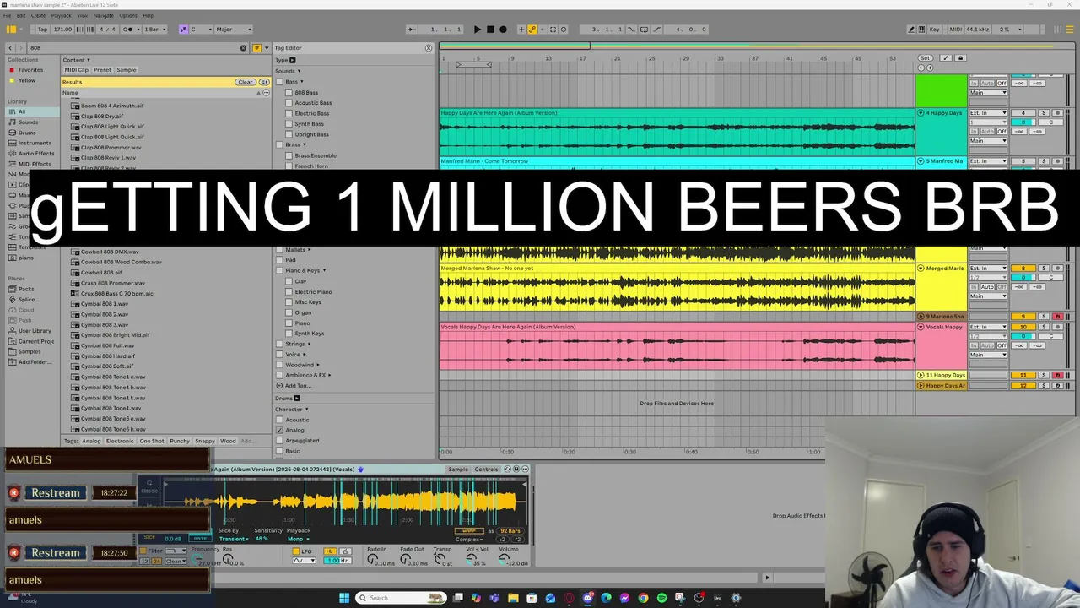The image size is (1080, 608).
Task: Open the Edit menu
Action: click(x=21, y=15)
